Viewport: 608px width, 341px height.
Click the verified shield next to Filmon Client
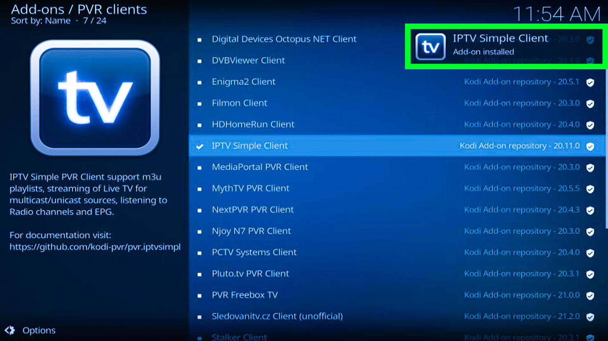(x=591, y=103)
